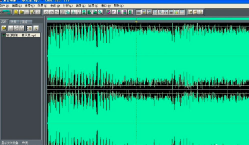Show the level meters via the multicolored bars icon
Screen dimensions: 249x145
[176, 12]
